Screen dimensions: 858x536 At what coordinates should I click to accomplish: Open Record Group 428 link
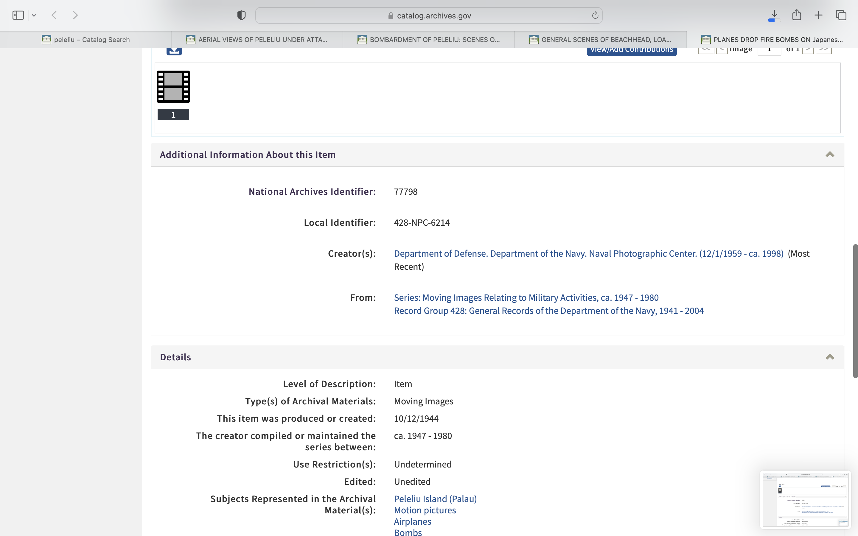548,311
